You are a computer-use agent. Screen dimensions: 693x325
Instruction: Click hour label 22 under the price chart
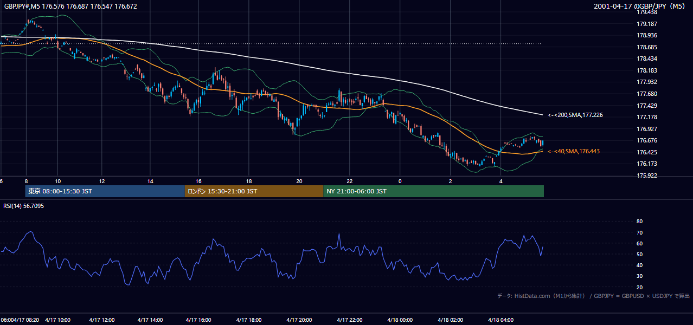point(350,181)
